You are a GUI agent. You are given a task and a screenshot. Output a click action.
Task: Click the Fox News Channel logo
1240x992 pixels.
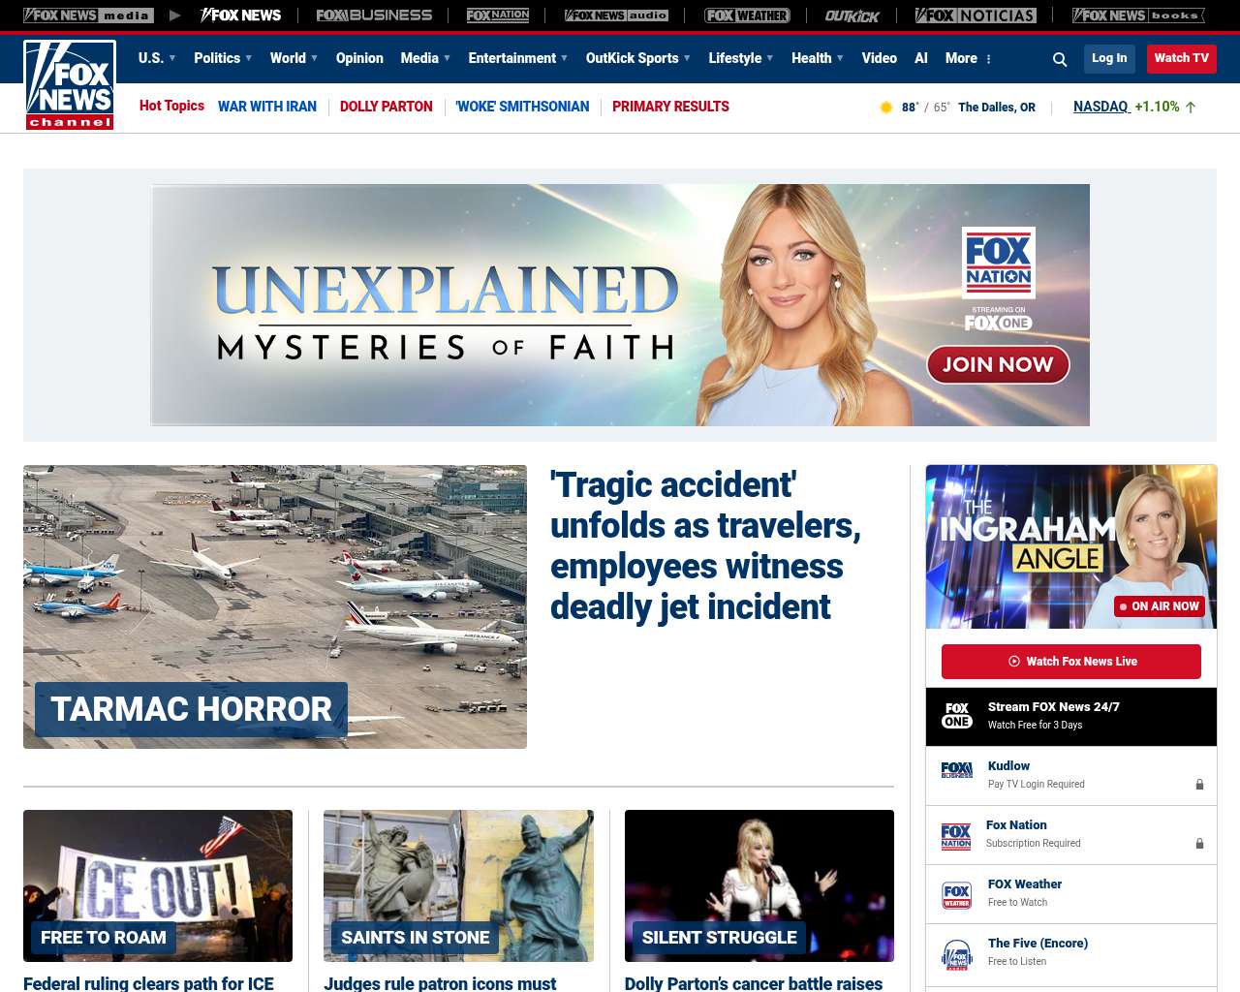pyautogui.click(x=70, y=85)
